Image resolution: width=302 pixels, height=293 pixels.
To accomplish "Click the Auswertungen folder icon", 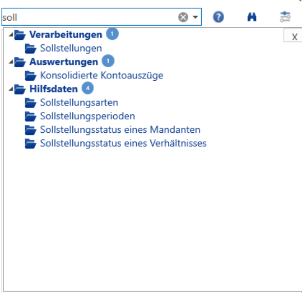I will coord(20,62).
